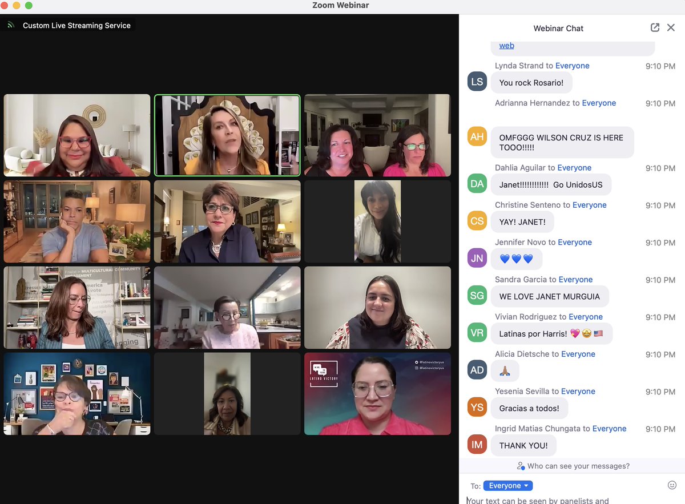The image size is (685, 504).
Task: Click the CS avatar for Christine Senteno
Action: (477, 221)
